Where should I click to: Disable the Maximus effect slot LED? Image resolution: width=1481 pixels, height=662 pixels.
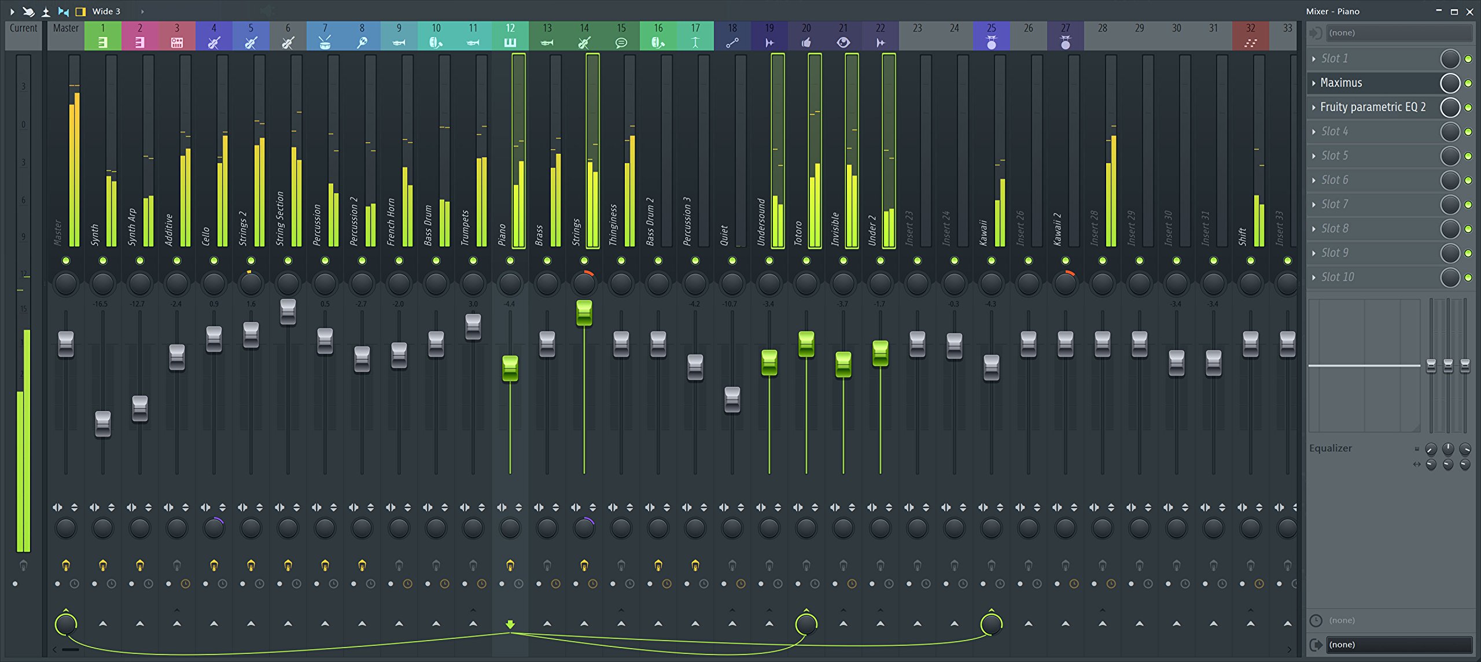(x=1468, y=83)
